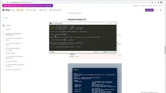This screenshot has height=93, width=166.
Task: Bookmark this page with the star icon
Action: 152,2
